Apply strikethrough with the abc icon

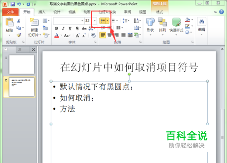[x=84, y=28]
